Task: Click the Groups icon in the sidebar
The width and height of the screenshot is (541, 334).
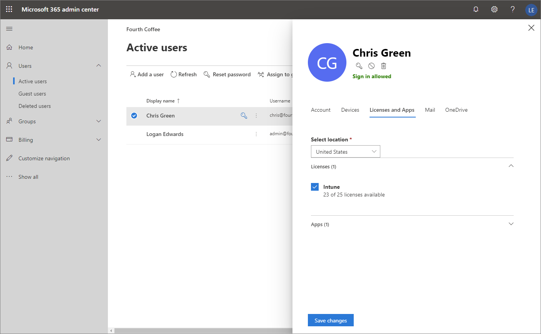Action: [x=10, y=121]
